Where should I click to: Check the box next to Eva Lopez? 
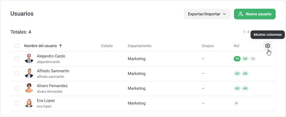17,103
